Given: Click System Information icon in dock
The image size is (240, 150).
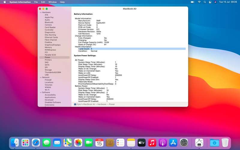Looking at the screenshot, I should (199, 143).
